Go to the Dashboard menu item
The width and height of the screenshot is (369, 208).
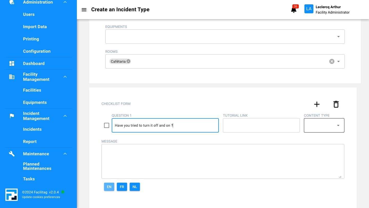click(x=34, y=63)
